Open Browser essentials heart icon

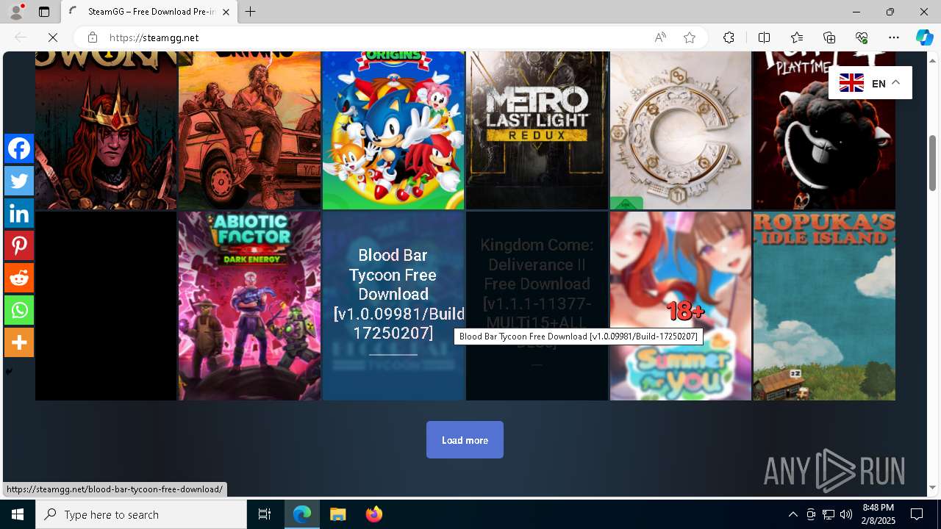point(862,37)
